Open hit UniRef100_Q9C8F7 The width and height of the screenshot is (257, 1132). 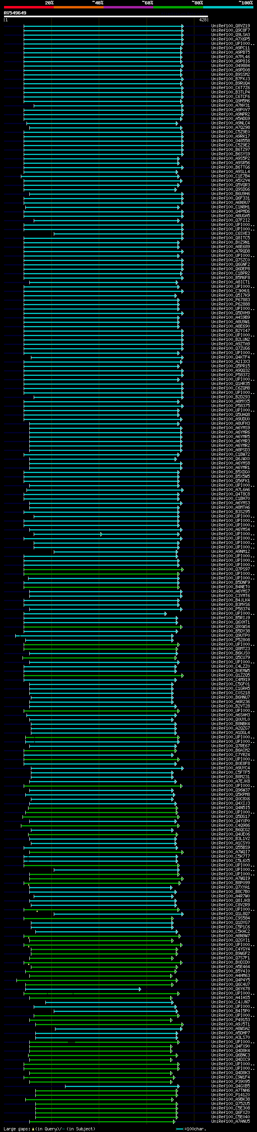pos(230,31)
